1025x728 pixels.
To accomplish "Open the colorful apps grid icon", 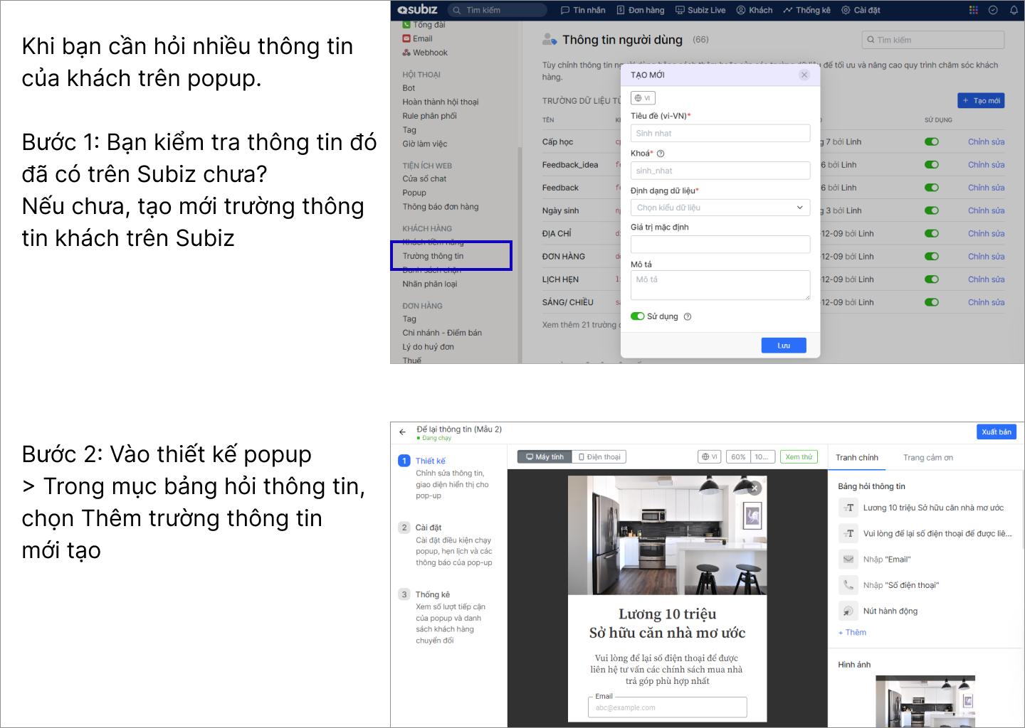I will [x=973, y=10].
